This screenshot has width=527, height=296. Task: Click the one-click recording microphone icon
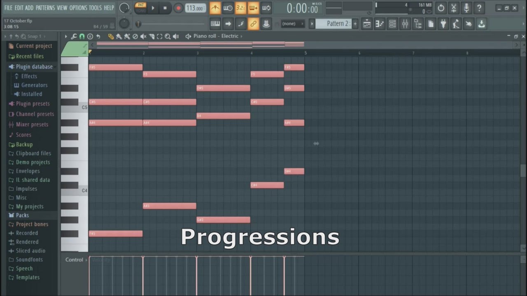click(466, 8)
